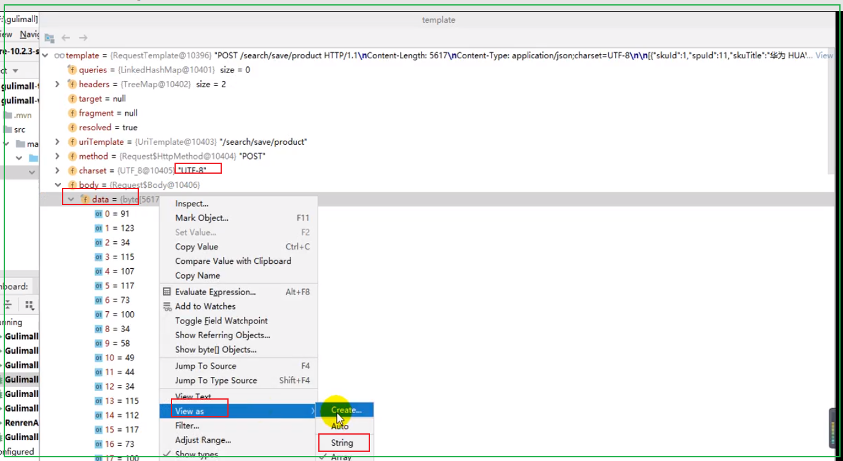Click the watch glasses icon beside template

[60, 56]
